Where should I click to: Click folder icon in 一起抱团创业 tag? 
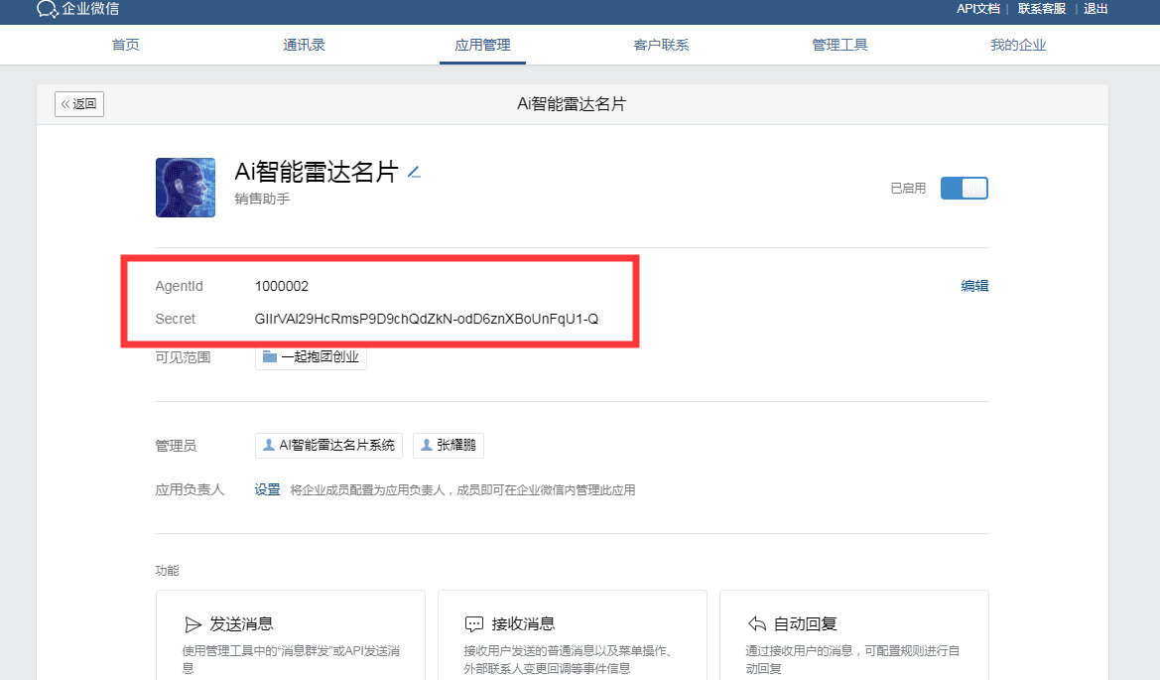(x=270, y=357)
